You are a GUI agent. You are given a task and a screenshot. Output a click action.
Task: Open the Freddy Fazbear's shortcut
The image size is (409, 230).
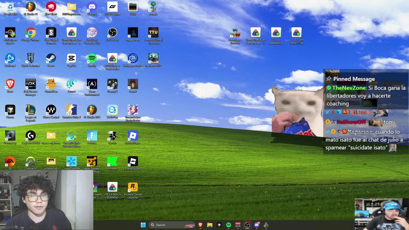(92, 165)
